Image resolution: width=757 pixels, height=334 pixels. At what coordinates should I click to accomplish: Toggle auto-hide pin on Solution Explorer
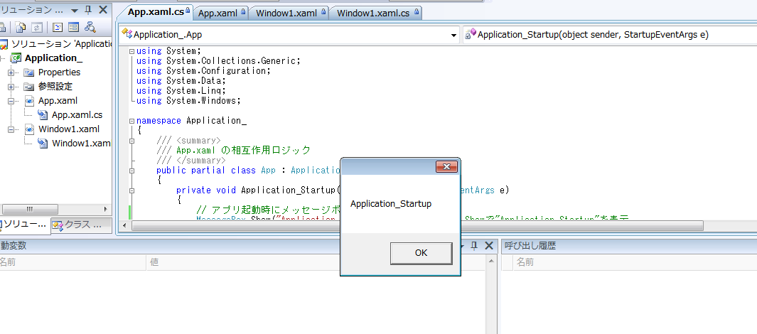[x=88, y=10]
